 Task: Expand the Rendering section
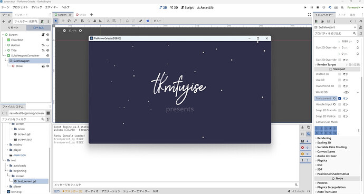tap(324, 138)
